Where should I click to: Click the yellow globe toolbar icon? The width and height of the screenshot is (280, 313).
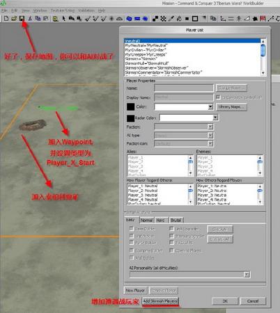(x=55, y=19)
